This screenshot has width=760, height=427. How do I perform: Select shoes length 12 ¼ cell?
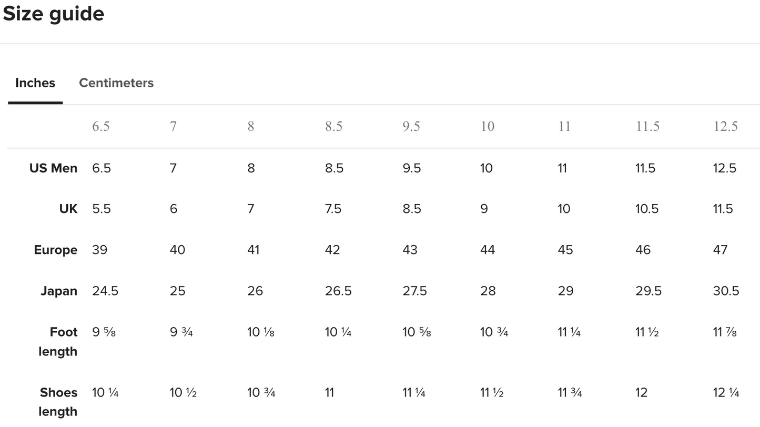pos(726,392)
